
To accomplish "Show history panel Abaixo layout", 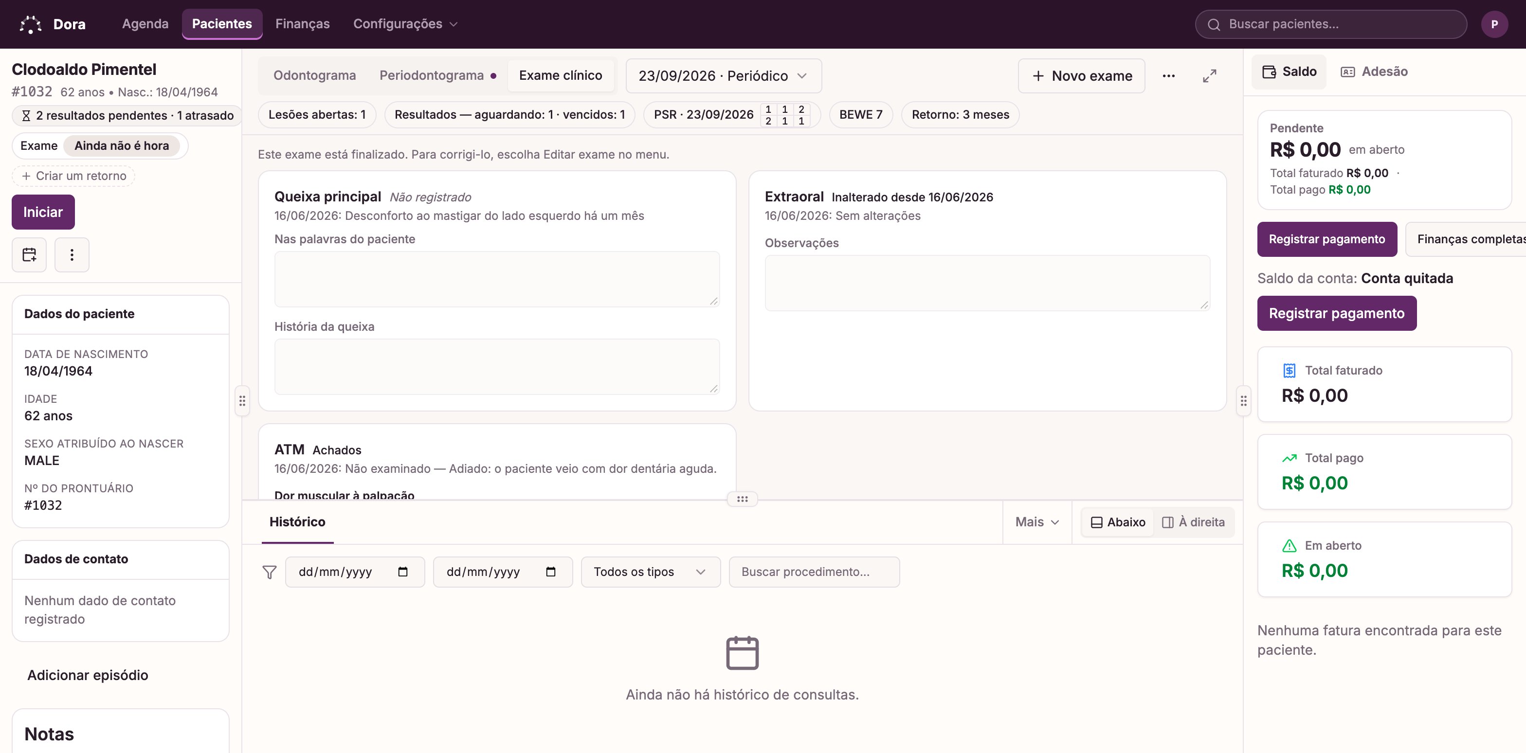I will (1118, 522).
